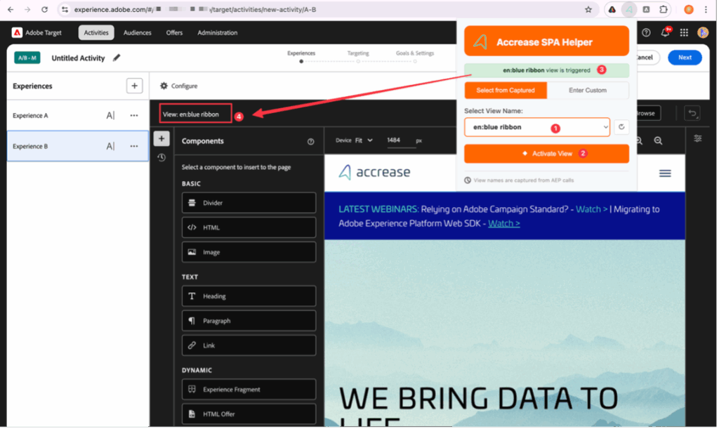Click the browser forward arrow
Image resolution: width=719 pixels, height=429 pixels.
[27, 9]
